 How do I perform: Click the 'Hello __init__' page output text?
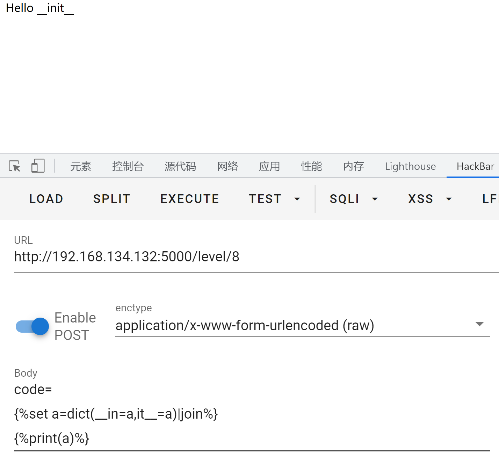pyautogui.click(x=40, y=8)
